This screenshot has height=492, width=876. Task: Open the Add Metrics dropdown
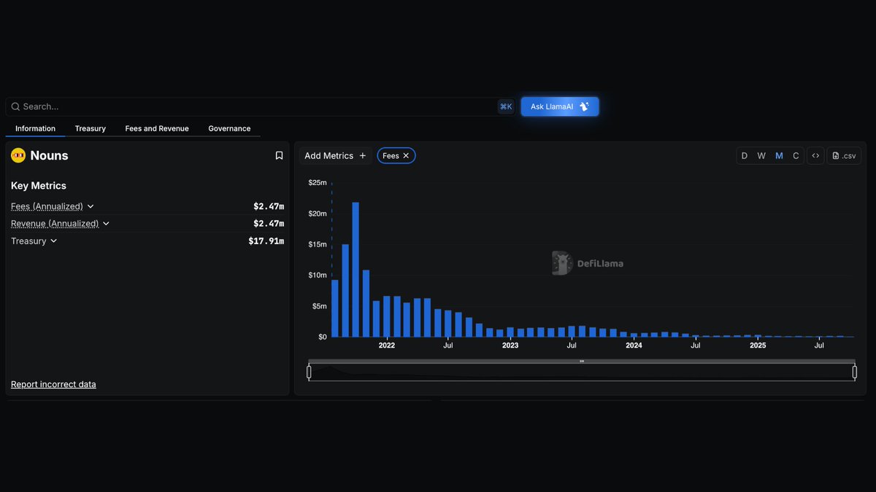pos(335,156)
